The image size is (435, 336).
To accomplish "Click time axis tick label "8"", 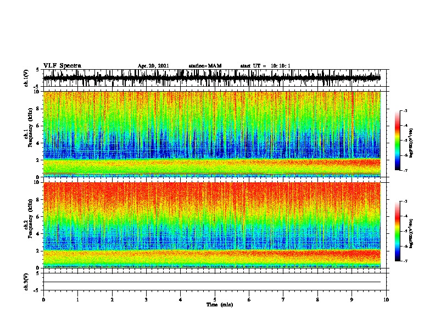I will coord(317,300).
